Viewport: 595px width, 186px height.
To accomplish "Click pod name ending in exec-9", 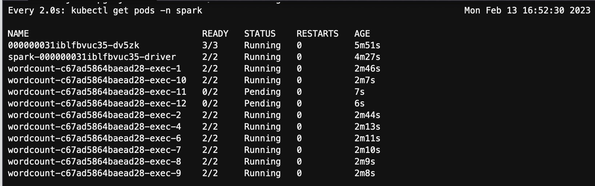I will 95,173.
